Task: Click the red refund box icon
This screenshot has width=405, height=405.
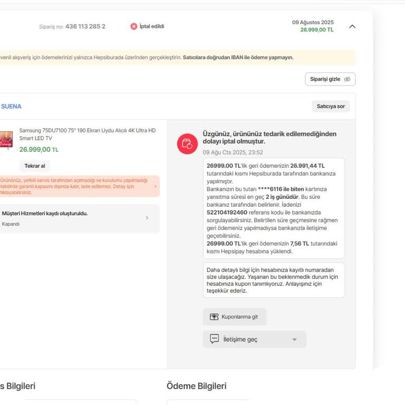Action: 187,144
